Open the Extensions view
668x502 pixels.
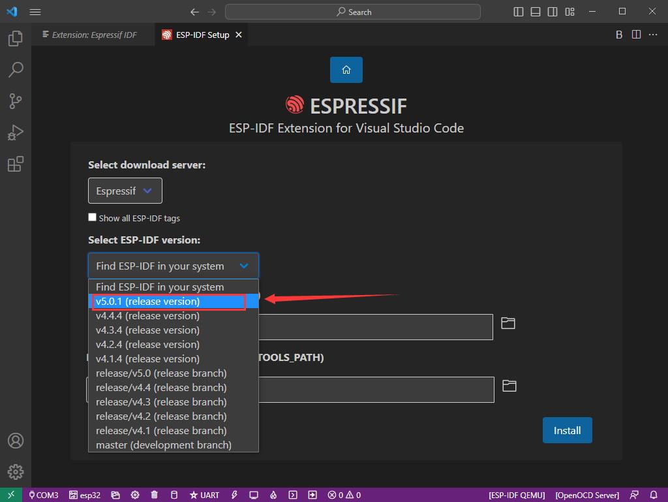(x=16, y=164)
